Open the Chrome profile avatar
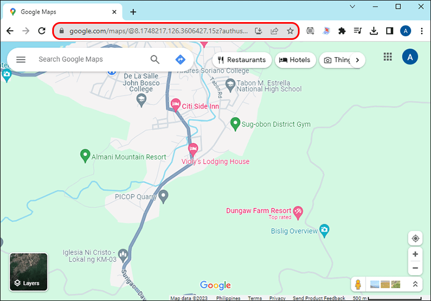431x301 pixels. [x=406, y=31]
